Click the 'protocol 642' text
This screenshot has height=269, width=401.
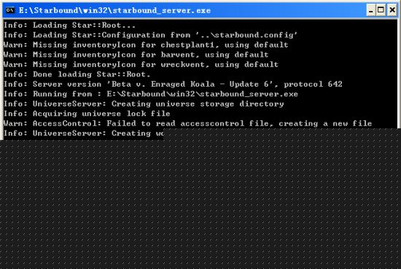[313, 84]
